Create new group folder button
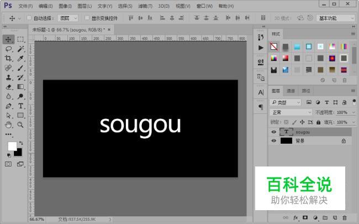Viewport: 359px width, 224px height. click(325, 217)
